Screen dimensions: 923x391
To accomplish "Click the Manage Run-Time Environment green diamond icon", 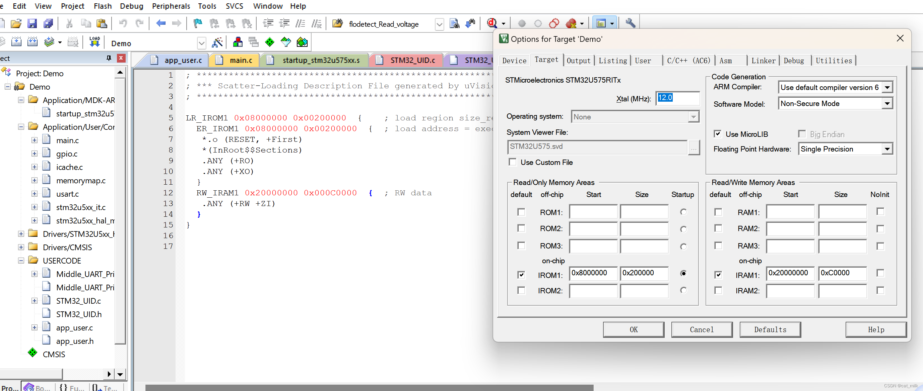I will pyautogui.click(x=269, y=42).
